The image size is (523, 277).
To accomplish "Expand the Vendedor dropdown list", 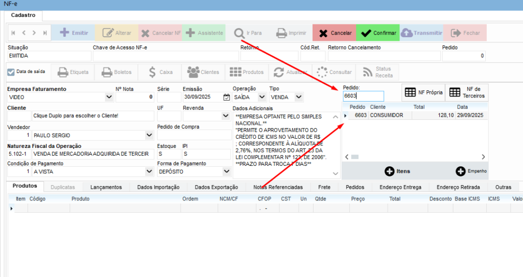I will click(149, 136).
